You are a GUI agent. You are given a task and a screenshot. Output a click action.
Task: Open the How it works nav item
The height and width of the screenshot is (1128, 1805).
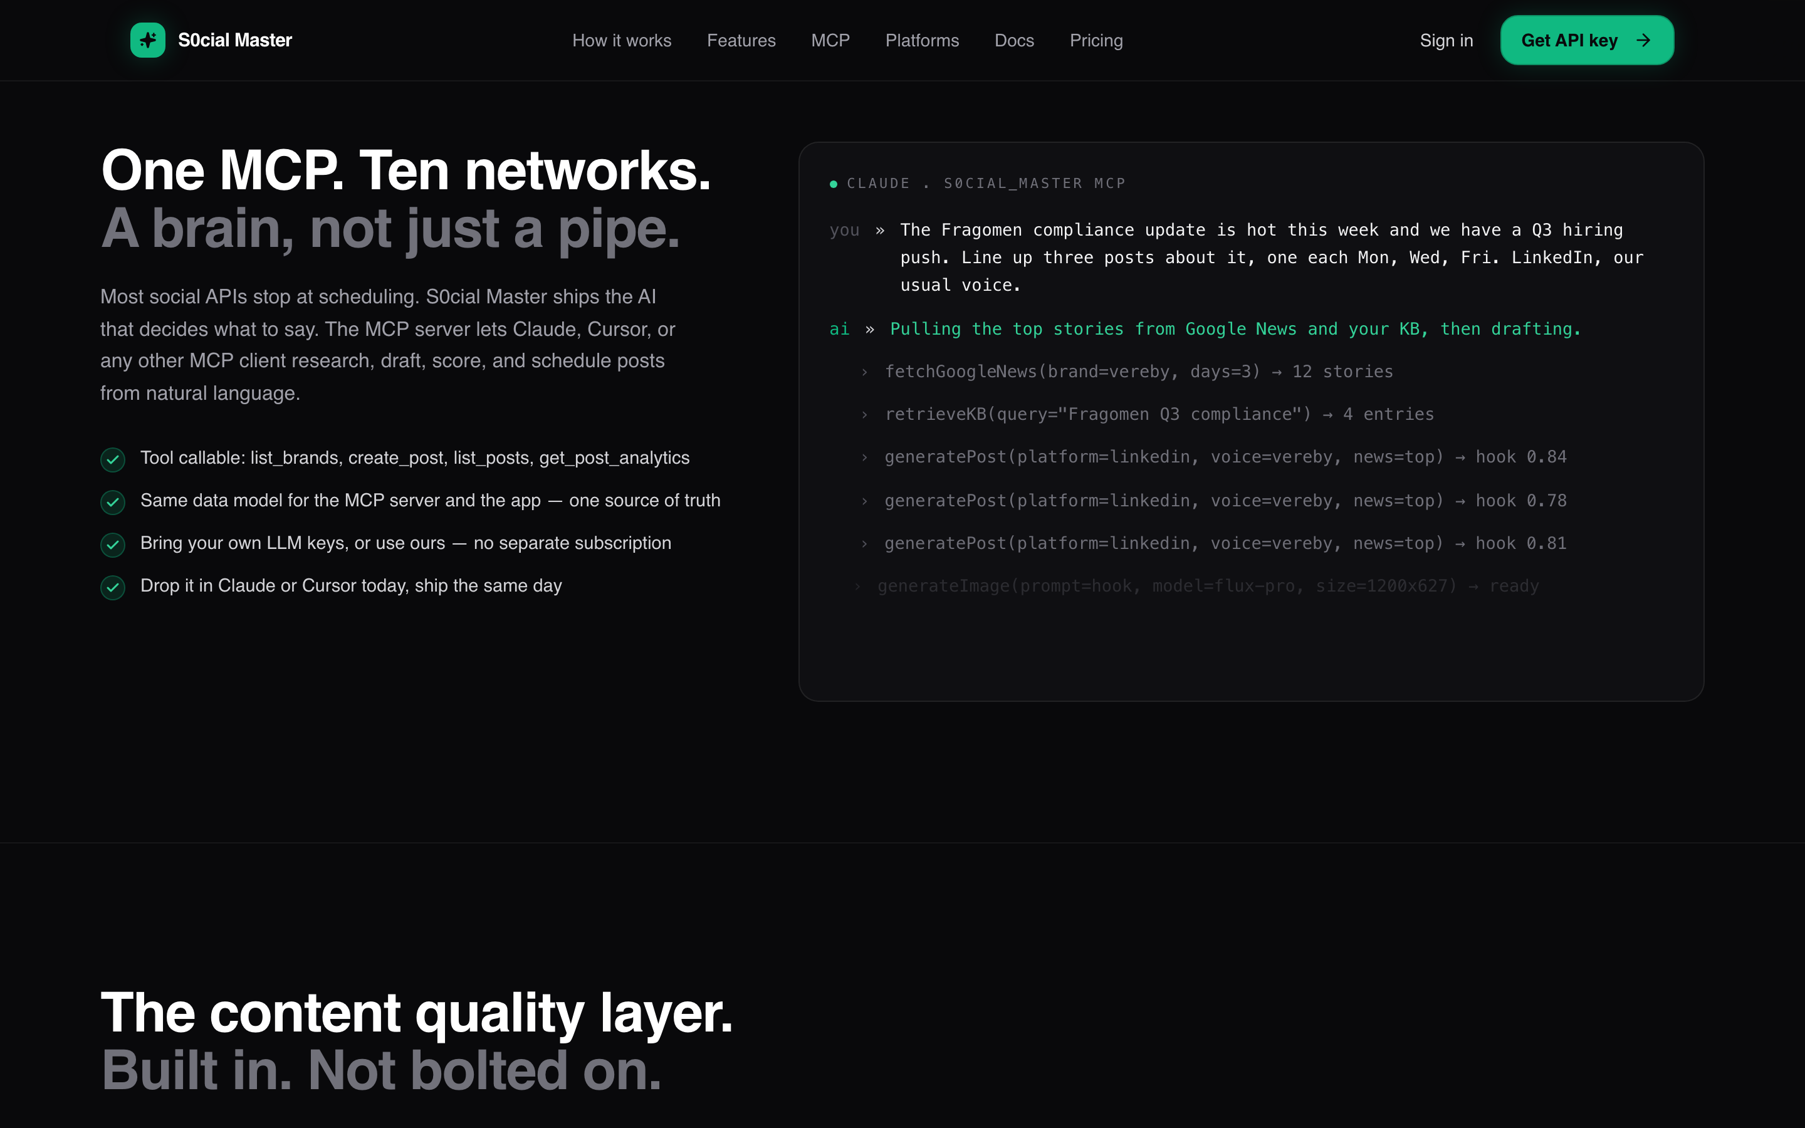[x=621, y=40]
